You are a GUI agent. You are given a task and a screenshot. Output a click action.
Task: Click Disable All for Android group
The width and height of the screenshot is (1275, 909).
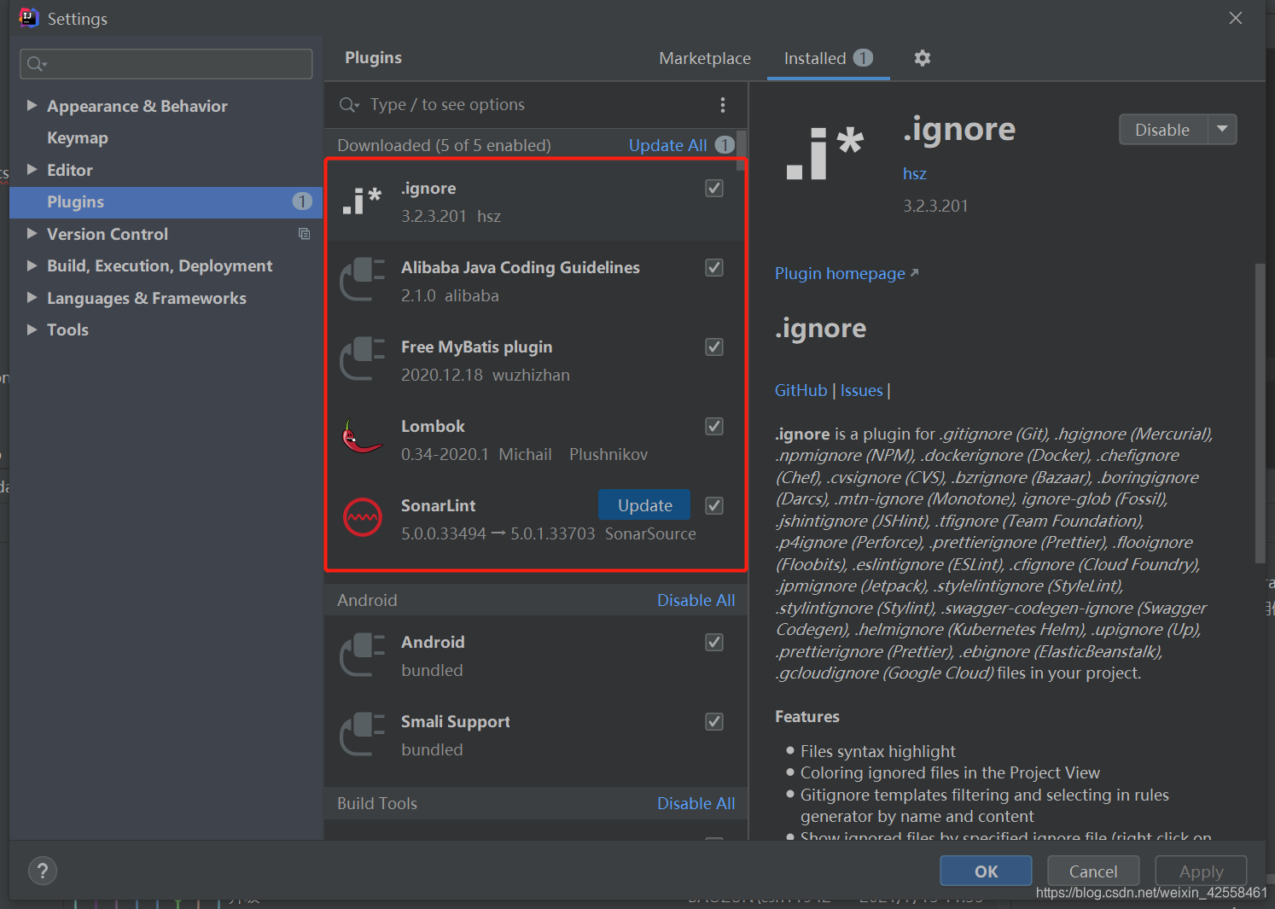click(696, 600)
